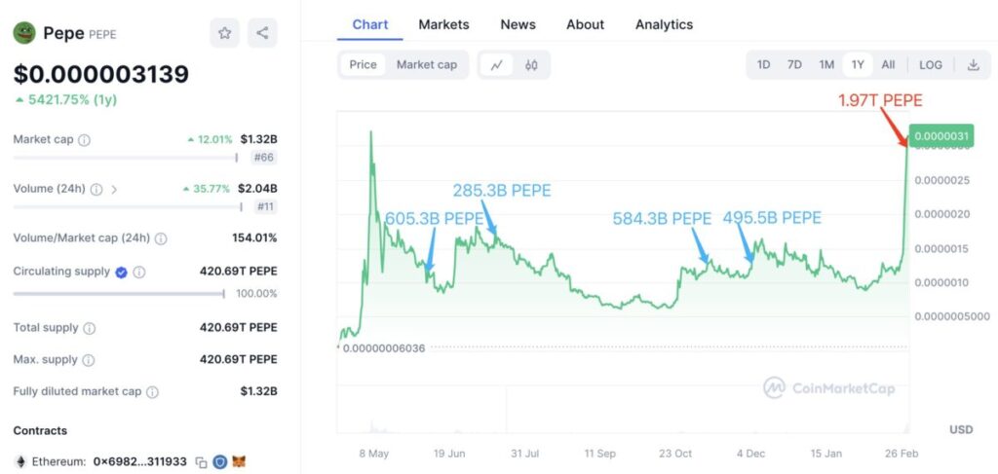Select the All time range
Image resolution: width=998 pixels, height=474 pixels.
pyautogui.click(x=888, y=65)
